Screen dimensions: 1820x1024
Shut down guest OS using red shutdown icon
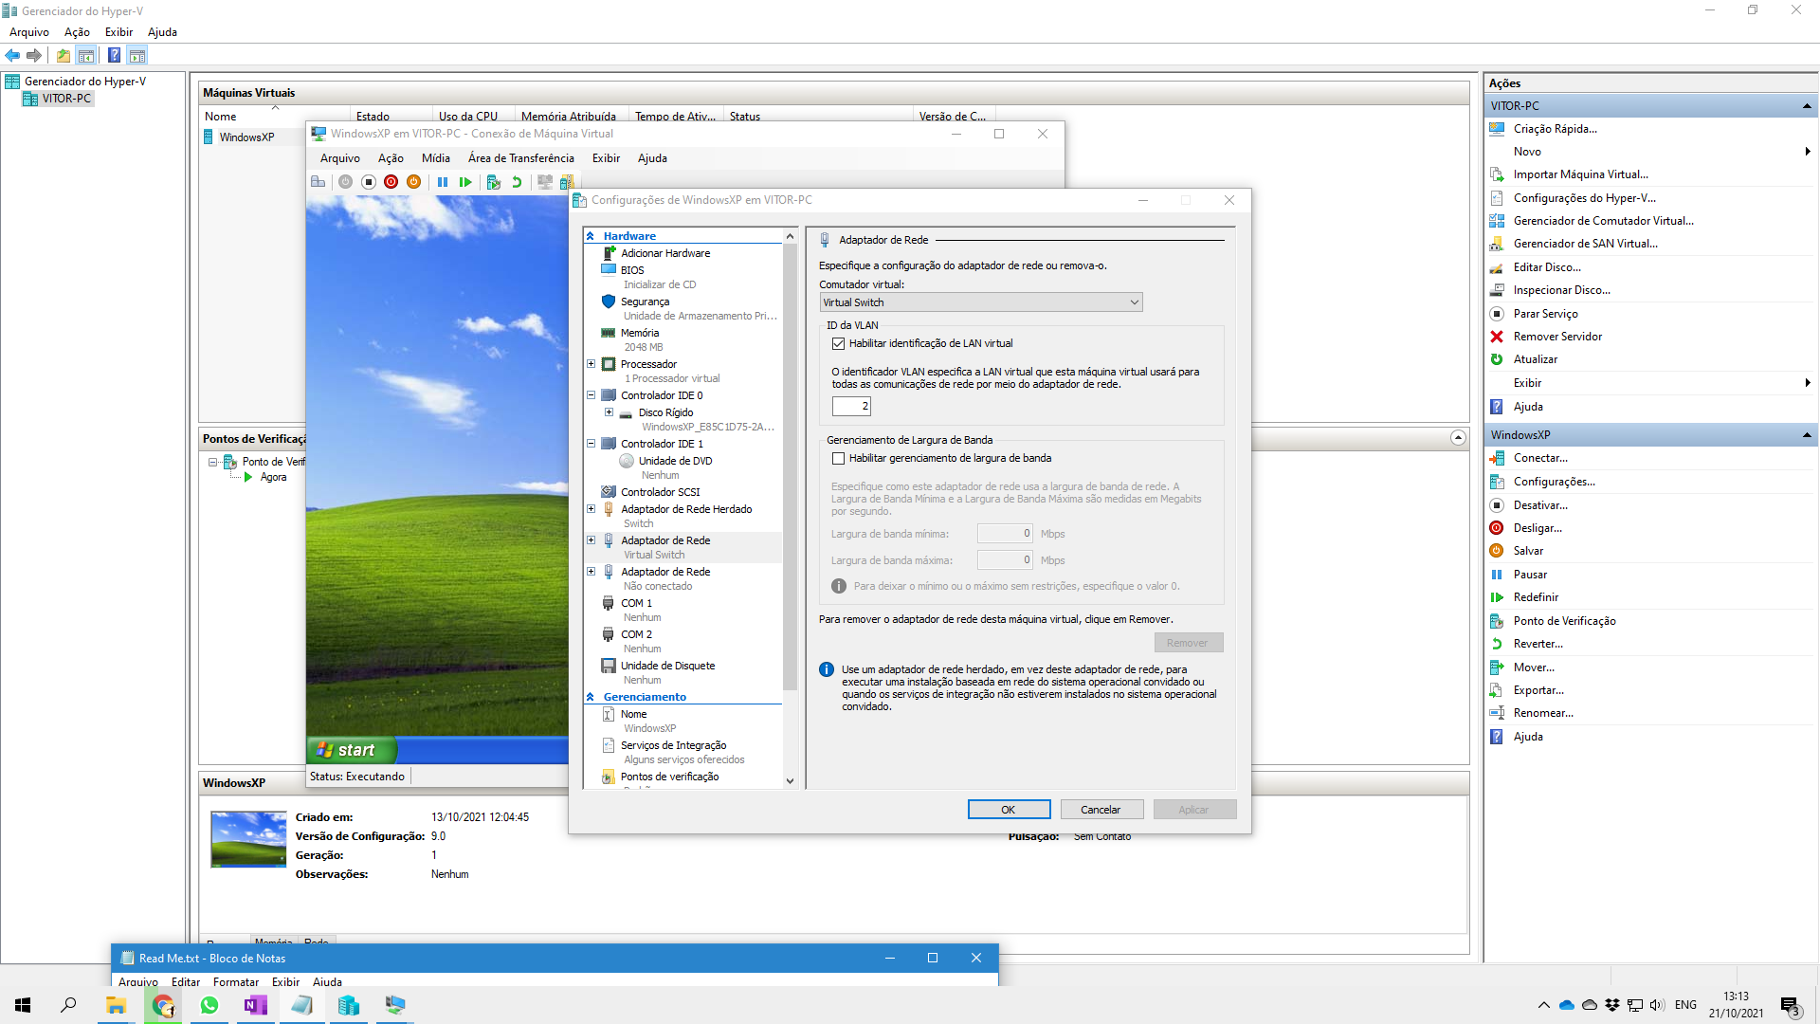point(391,182)
